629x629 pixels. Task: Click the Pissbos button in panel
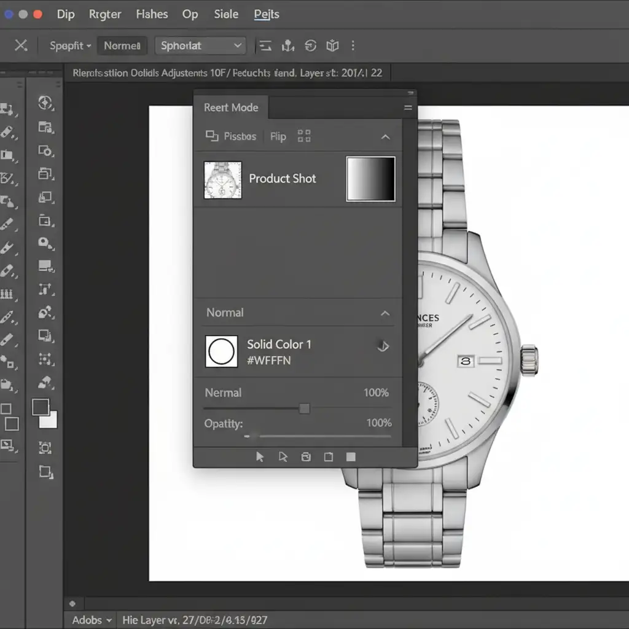[231, 136]
